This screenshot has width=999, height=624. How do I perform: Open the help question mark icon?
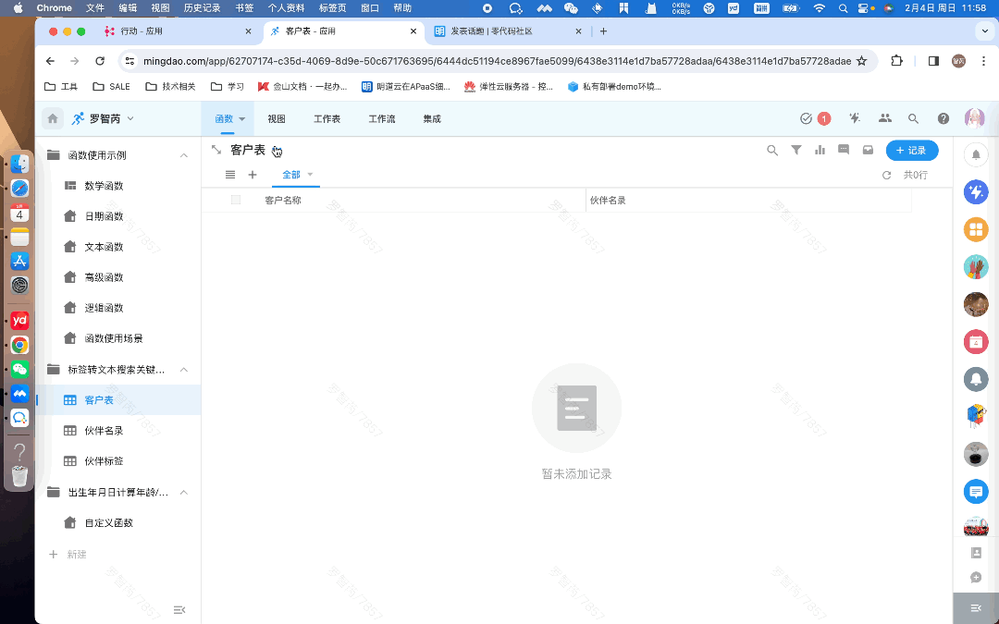pyautogui.click(x=943, y=118)
